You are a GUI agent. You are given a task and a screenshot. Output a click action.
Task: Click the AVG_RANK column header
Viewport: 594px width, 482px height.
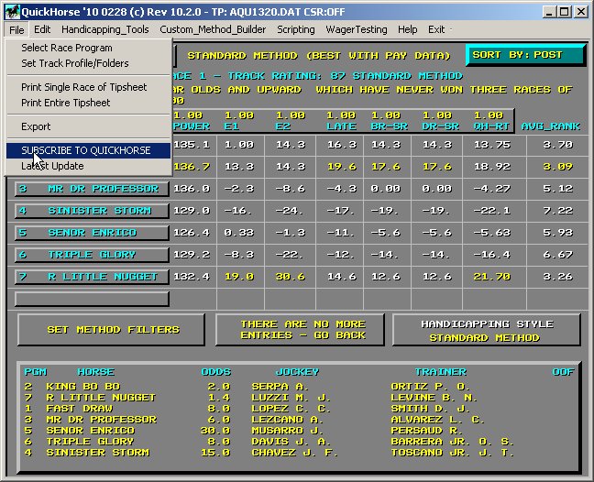pyautogui.click(x=550, y=126)
